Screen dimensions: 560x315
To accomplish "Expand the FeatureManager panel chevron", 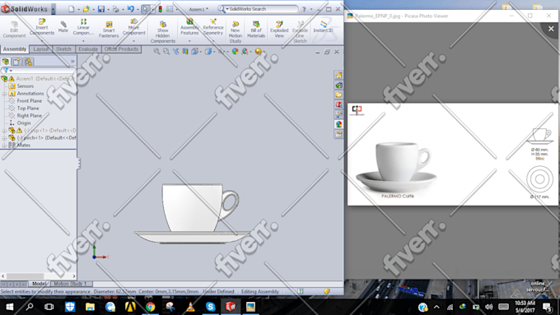I will 72,62.
